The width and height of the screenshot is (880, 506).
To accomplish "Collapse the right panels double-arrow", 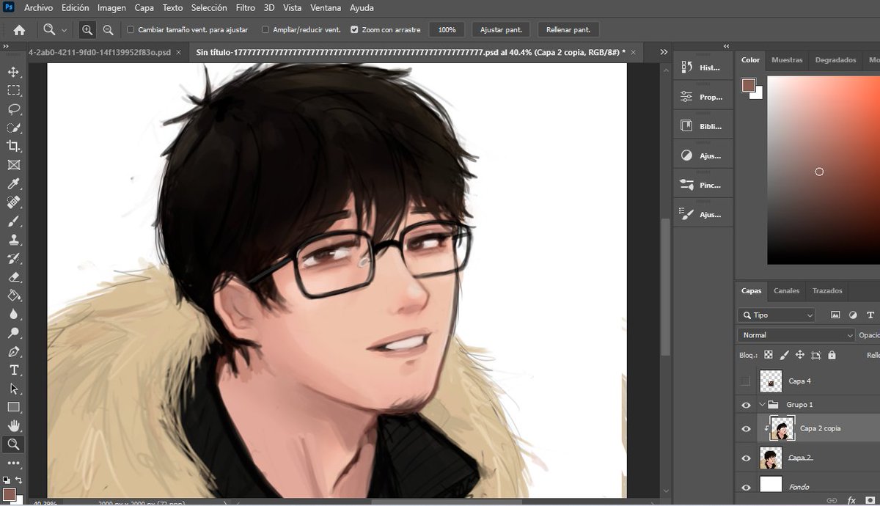I will coord(726,46).
